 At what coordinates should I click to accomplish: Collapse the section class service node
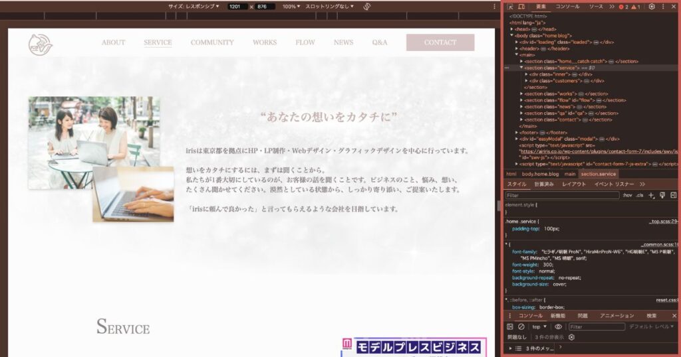(x=521, y=68)
